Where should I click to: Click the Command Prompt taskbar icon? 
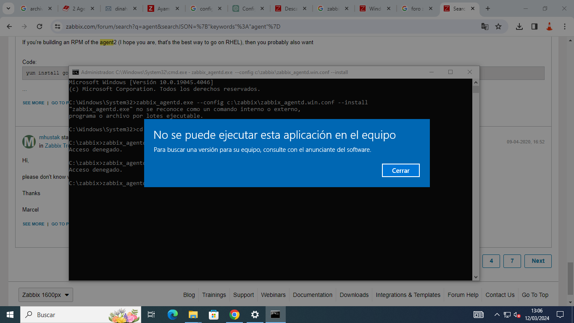pyautogui.click(x=276, y=315)
